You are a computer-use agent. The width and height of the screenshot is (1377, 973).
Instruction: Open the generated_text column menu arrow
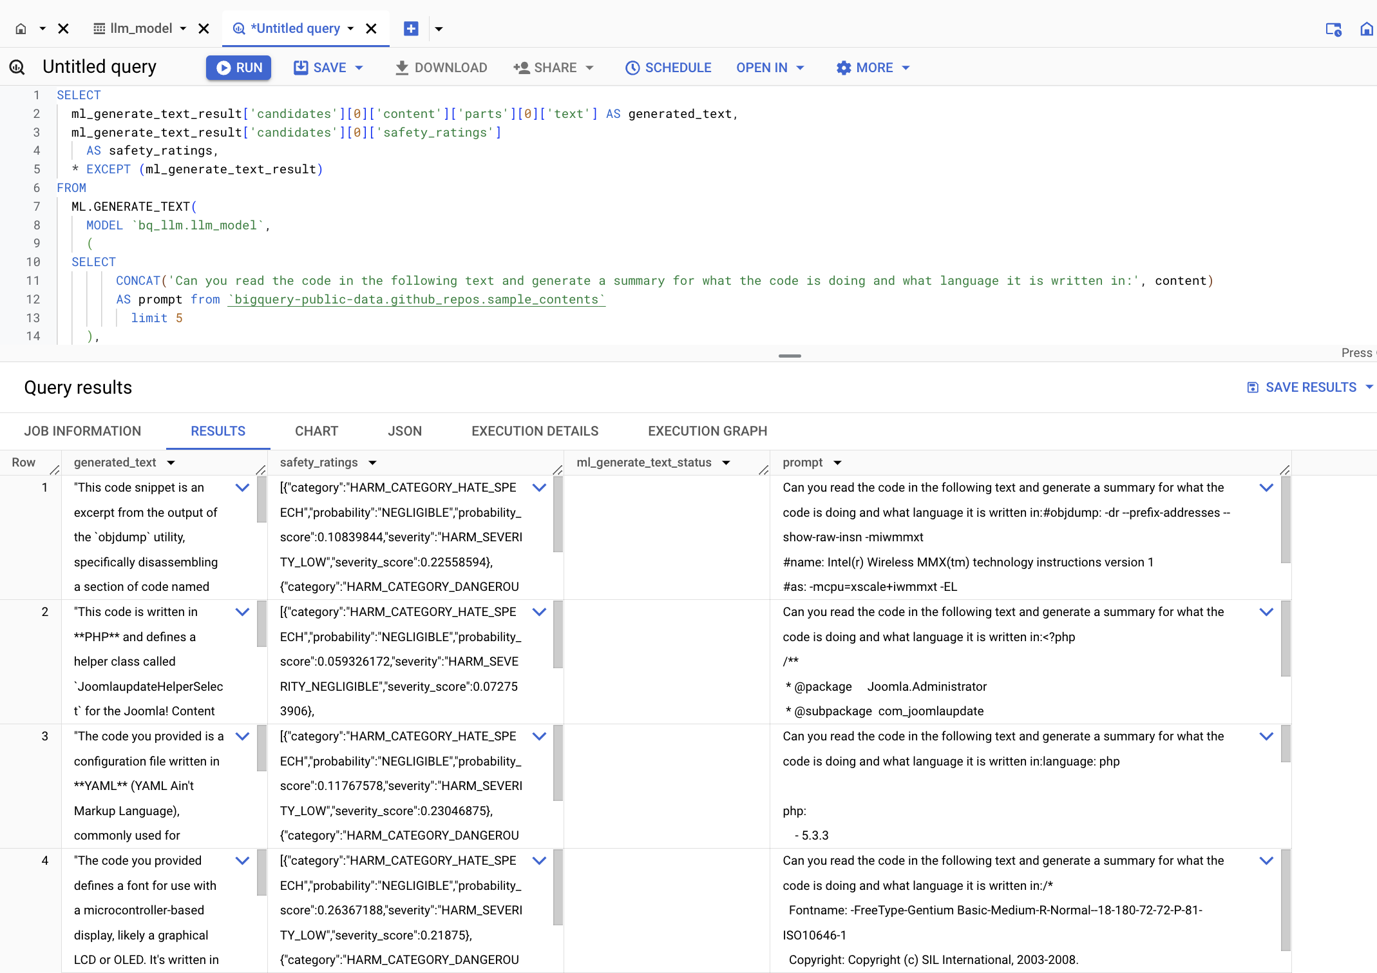coord(171,463)
